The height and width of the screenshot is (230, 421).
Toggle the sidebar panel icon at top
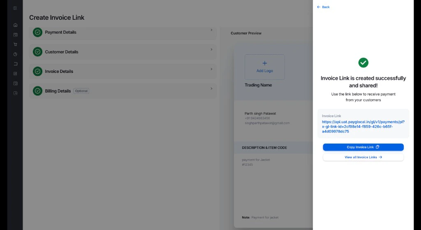coord(15,8)
